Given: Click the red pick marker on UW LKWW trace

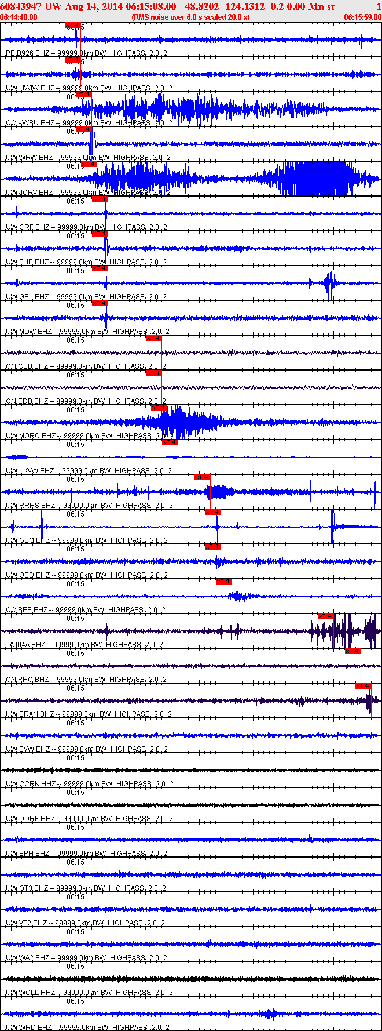Looking at the screenshot, I should [170, 442].
